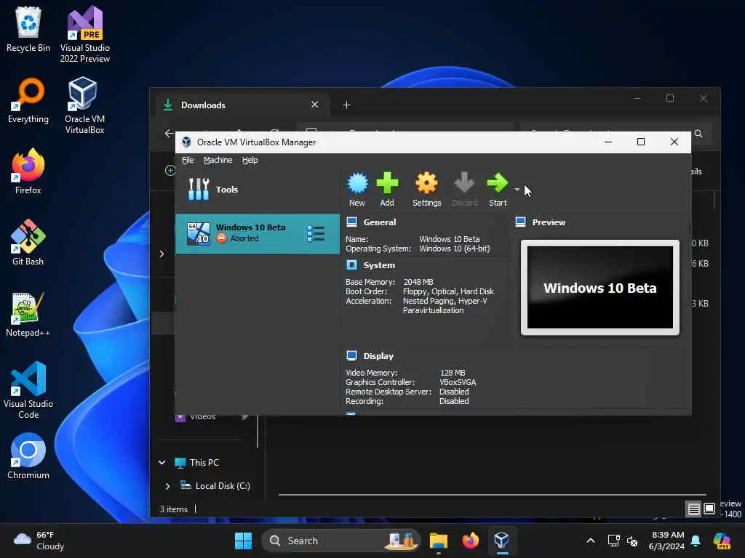745x558 pixels.
Task: Open the Windows 10 Beta machine menu icon
Action: coord(316,233)
